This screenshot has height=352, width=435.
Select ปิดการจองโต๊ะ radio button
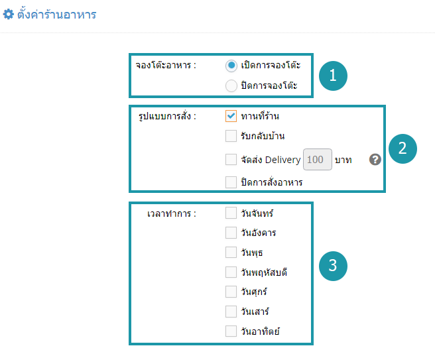(231, 86)
